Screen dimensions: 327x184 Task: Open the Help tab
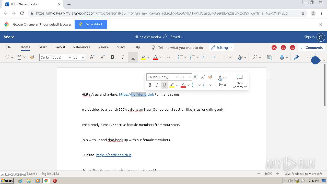point(136,47)
